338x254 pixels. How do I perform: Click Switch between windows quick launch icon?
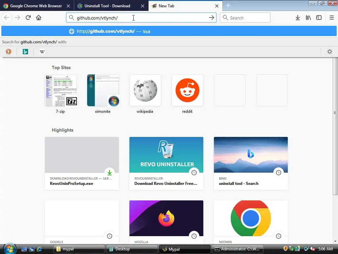pyautogui.click(x=32, y=249)
